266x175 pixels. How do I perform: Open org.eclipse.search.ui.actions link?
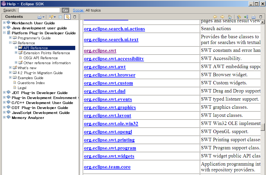point(114,29)
